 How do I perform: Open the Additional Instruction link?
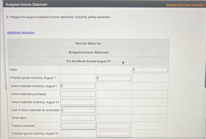21,33
